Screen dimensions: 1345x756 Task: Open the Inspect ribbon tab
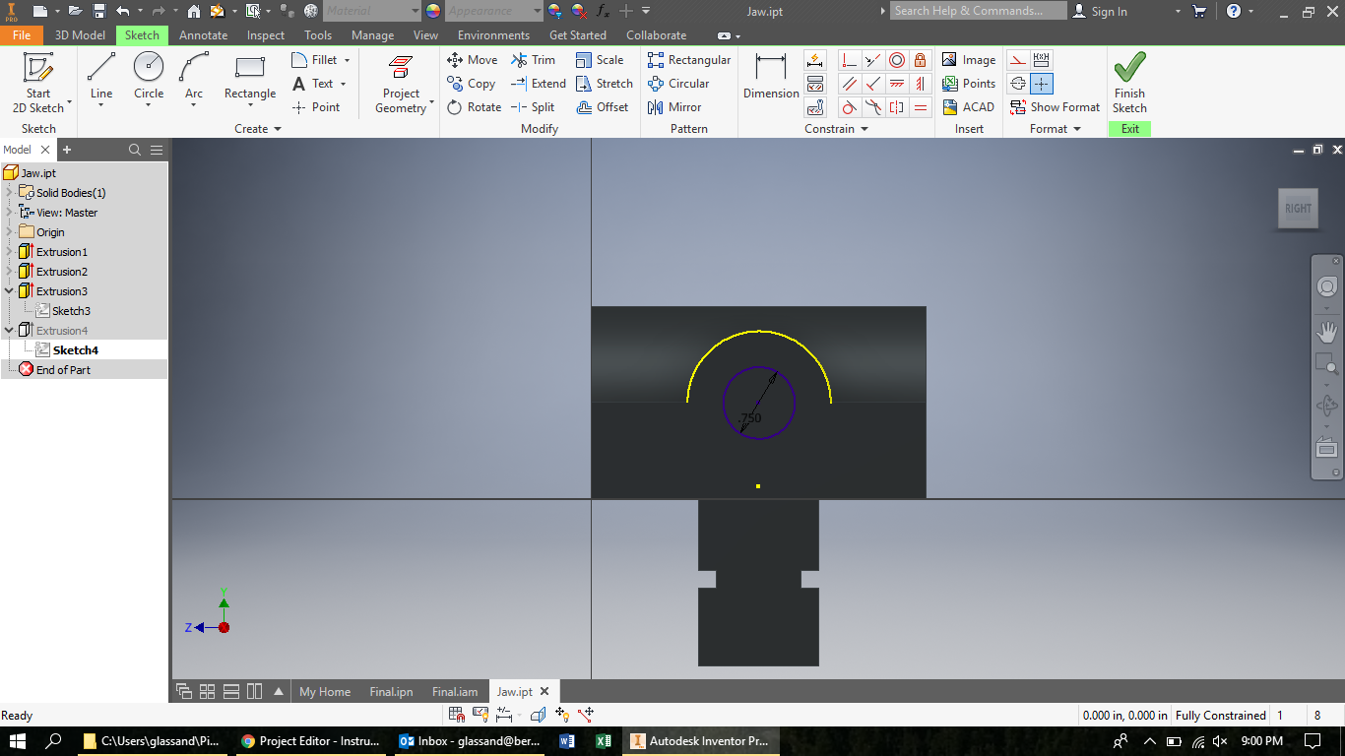pyautogui.click(x=266, y=35)
